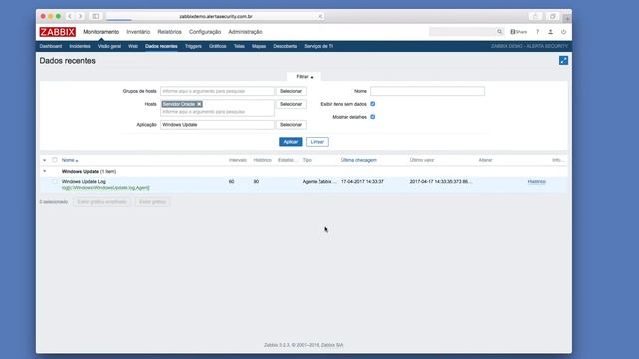Open help question mark icon
Screen dimensions: 639x359
point(537,32)
